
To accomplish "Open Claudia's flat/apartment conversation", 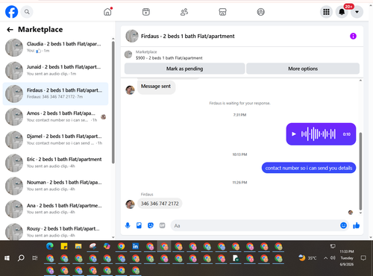I will [x=55, y=47].
